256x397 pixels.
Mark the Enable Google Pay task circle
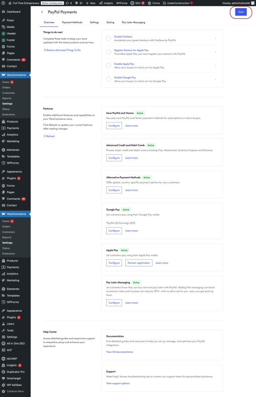(x=108, y=79)
